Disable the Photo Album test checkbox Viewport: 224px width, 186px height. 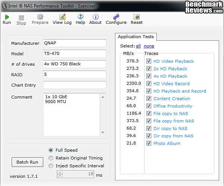[149, 143]
